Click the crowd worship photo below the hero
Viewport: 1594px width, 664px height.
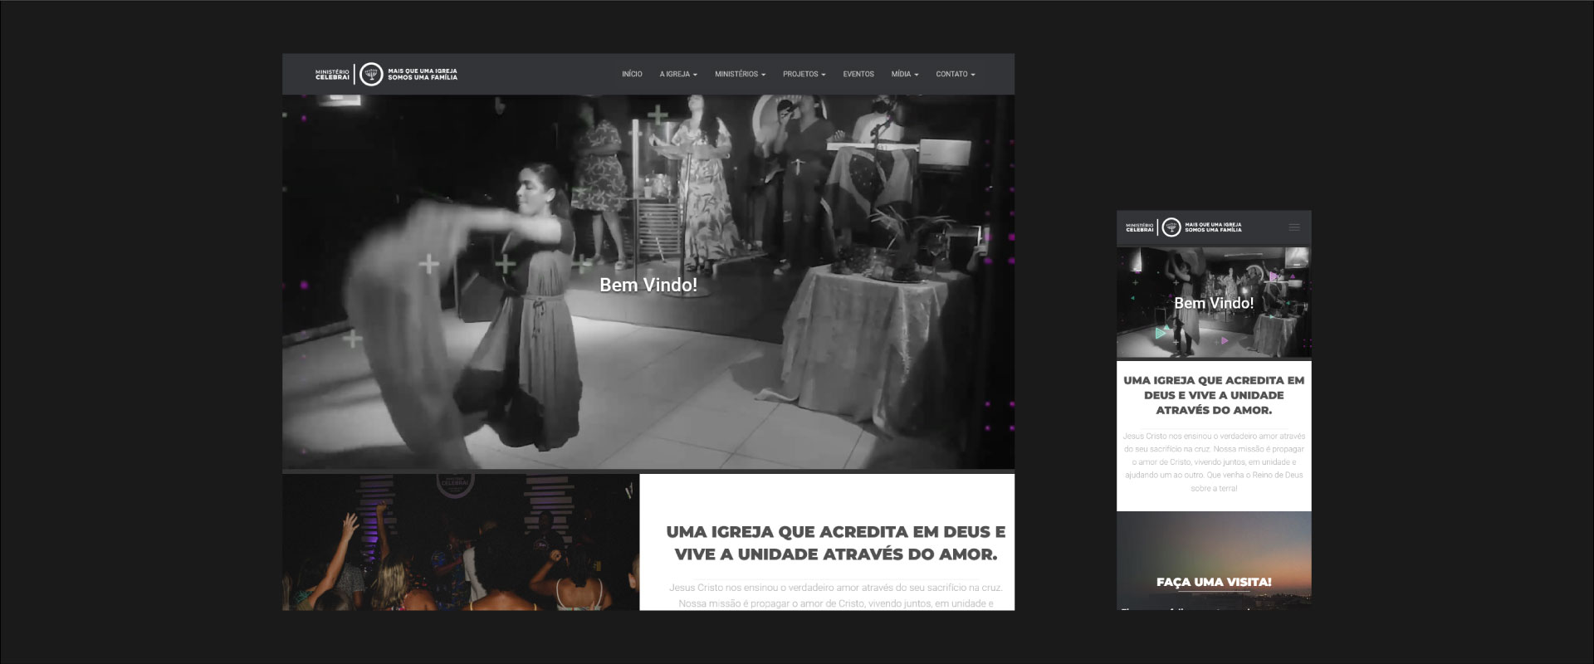461,542
